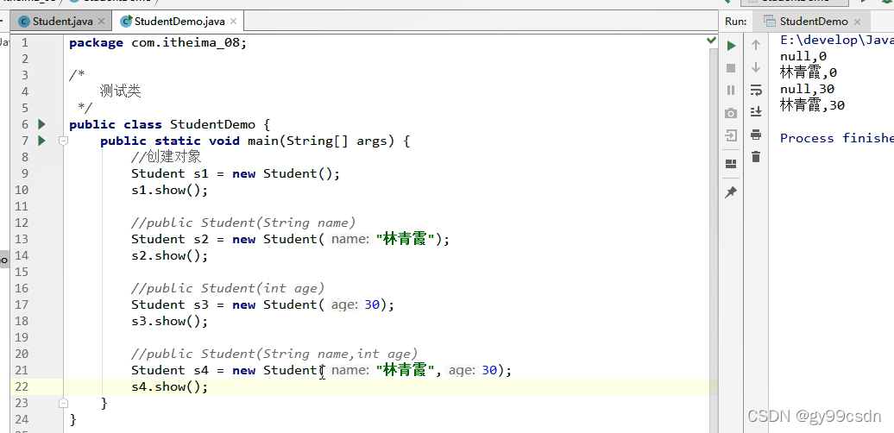
Task: Click the "name:" hint on line 21
Action: pos(350,370)
